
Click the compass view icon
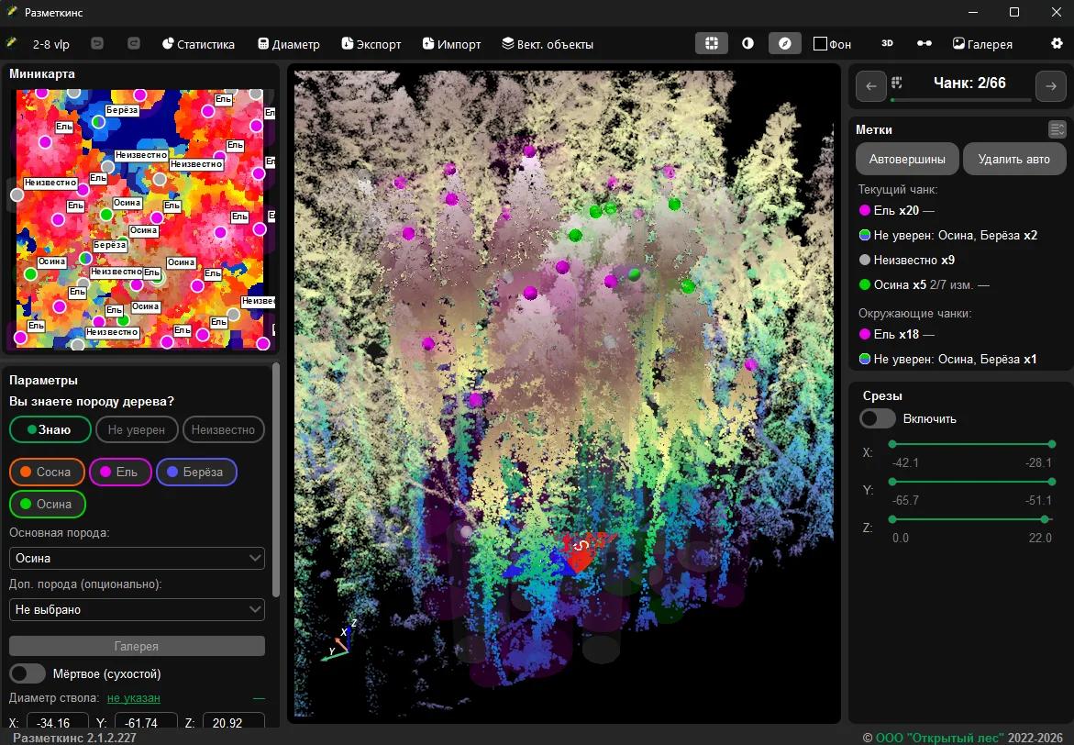pyautogui.click(x=784, y=43)
